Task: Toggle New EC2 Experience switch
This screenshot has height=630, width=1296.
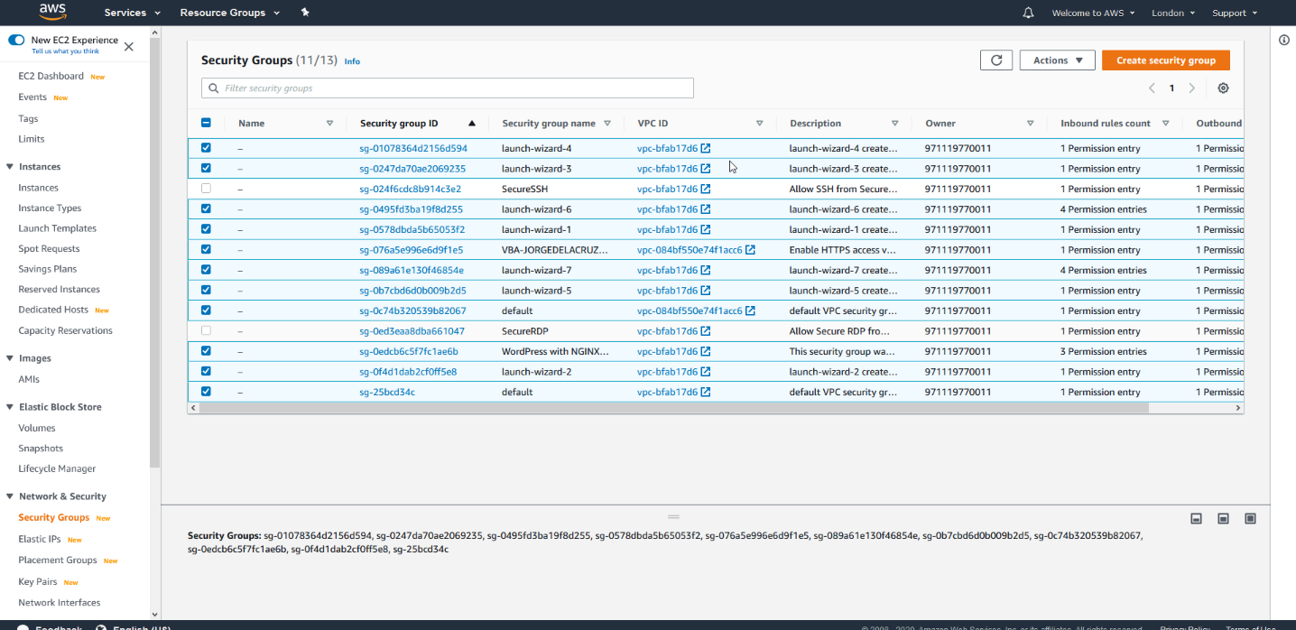Action: coord(16,41)
